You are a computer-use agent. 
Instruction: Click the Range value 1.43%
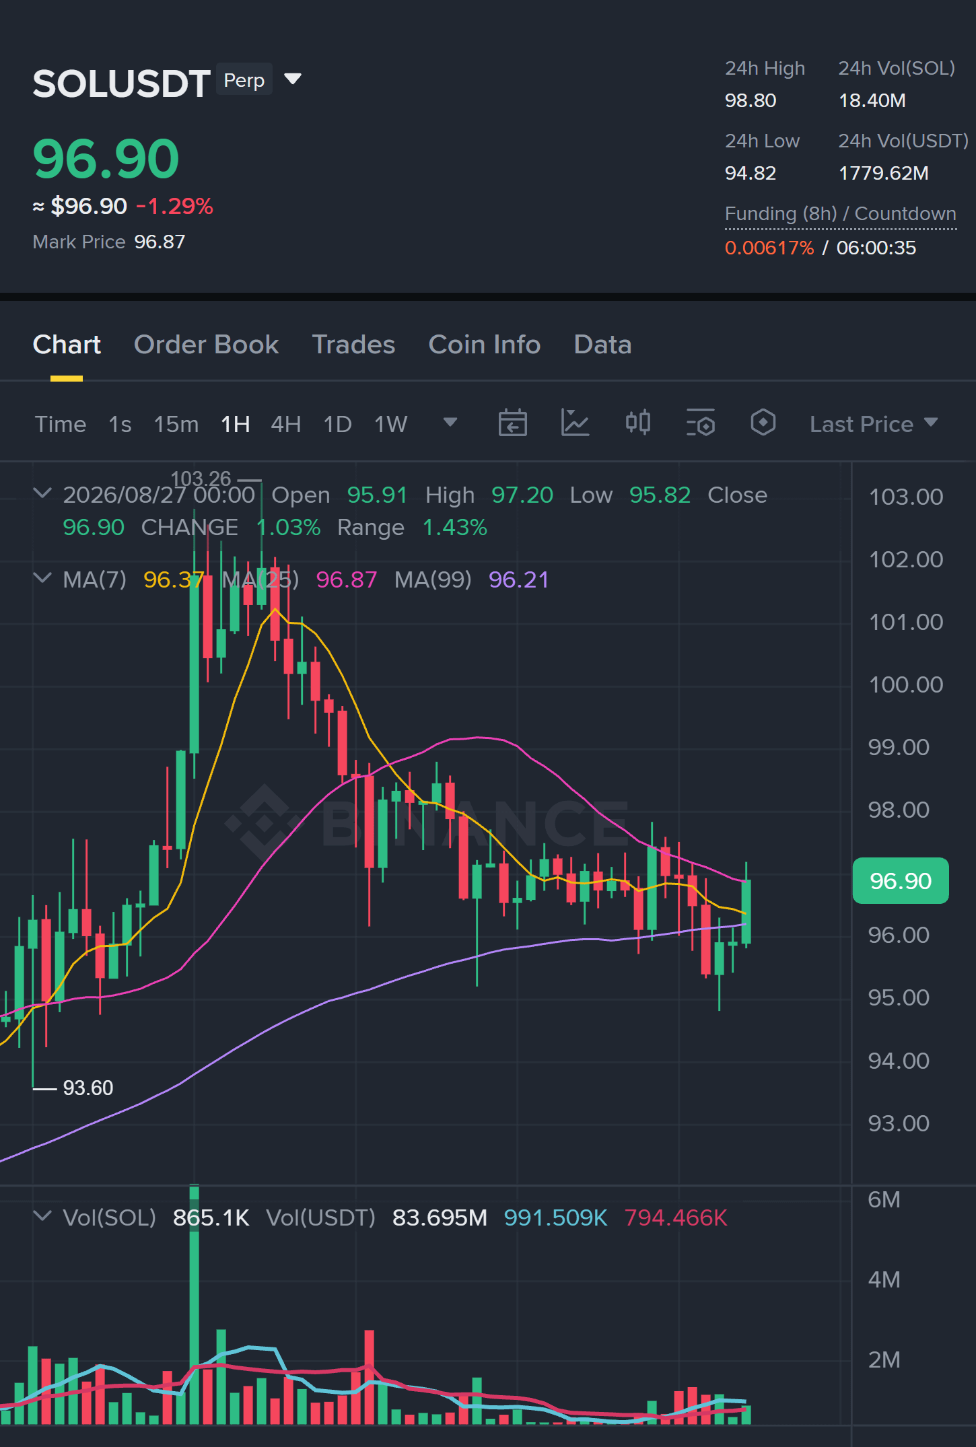pyautogui.click(x=455, y=527)
